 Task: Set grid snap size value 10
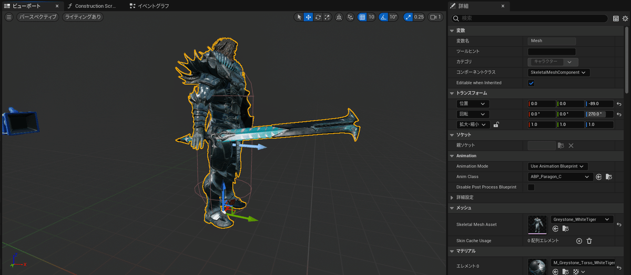[371, 17]
